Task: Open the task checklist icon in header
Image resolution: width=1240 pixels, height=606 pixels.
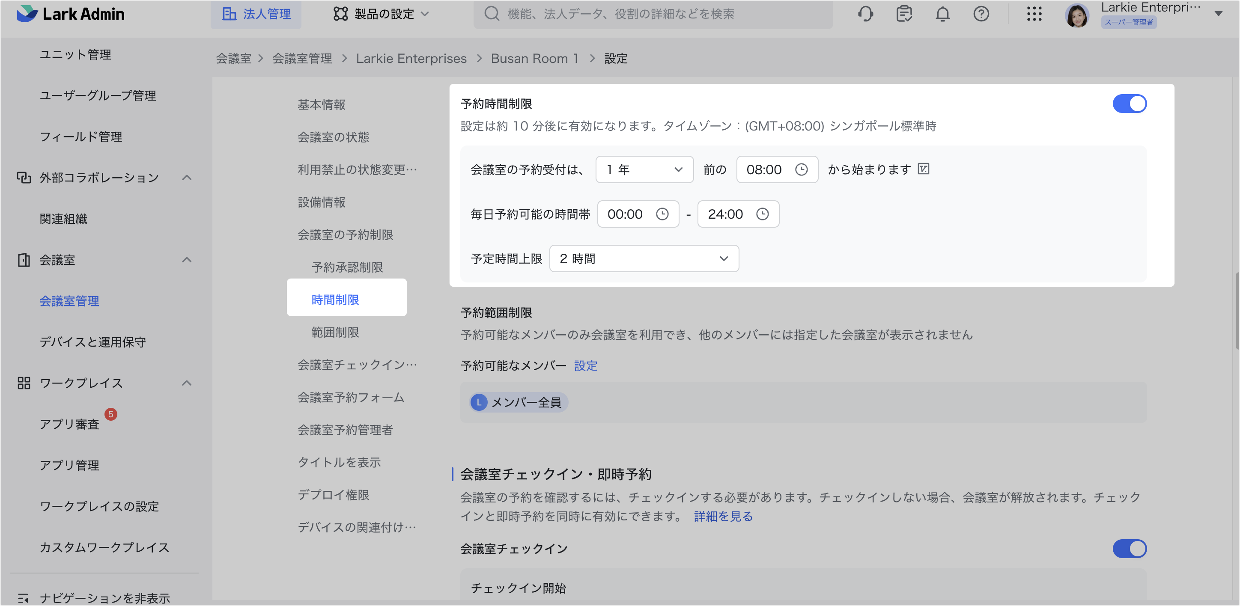Action: click(904, 14)
